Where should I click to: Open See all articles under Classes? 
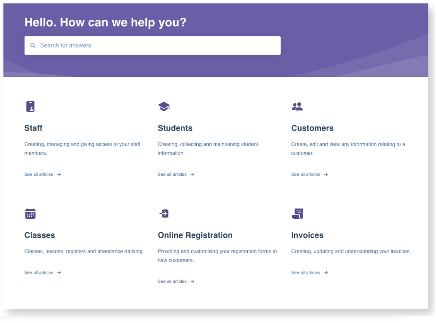(38, 272)
